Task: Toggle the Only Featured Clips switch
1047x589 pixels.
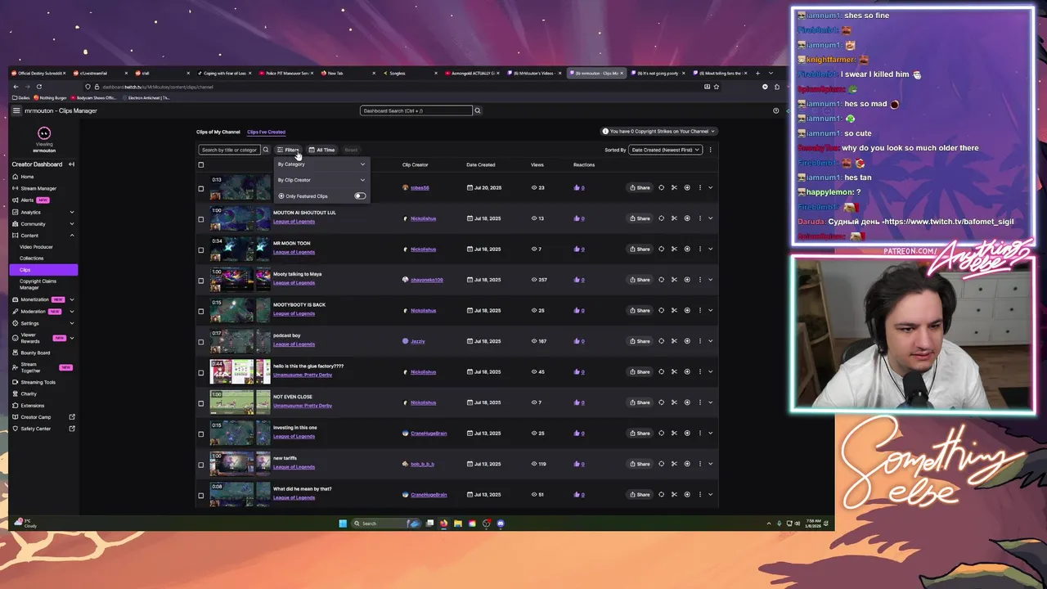Action: click(x=360, y=196)
